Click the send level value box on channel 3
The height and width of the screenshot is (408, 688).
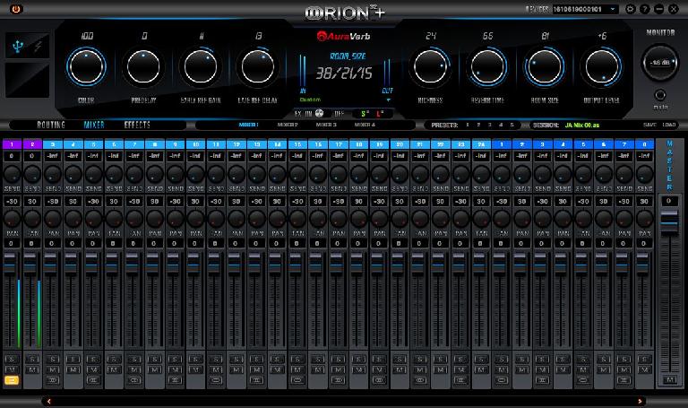[53, 156]
